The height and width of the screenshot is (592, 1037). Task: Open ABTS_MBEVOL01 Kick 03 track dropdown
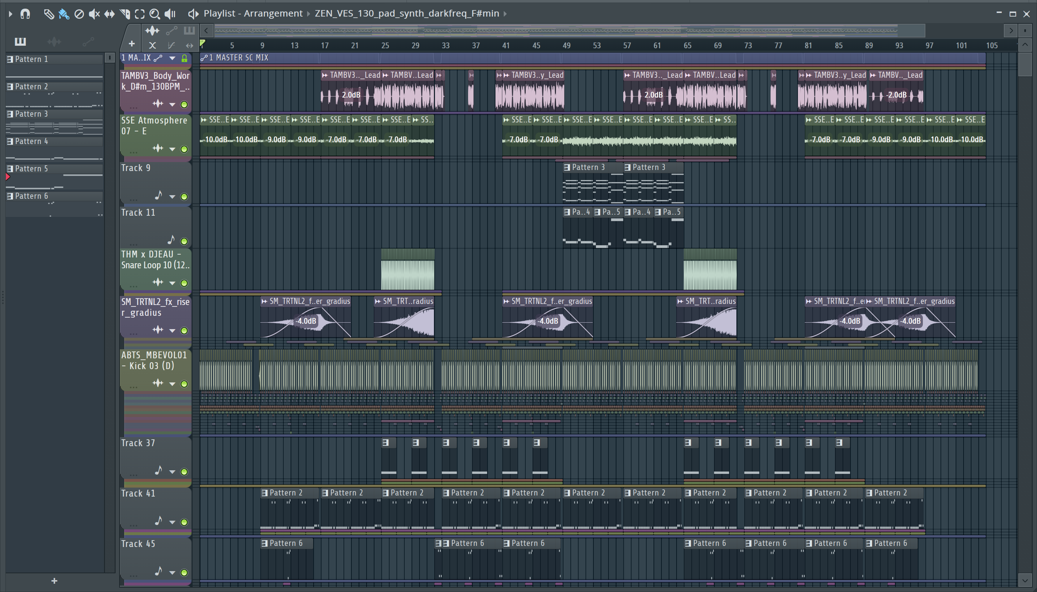pyautogui.click(x=172, y=384)
